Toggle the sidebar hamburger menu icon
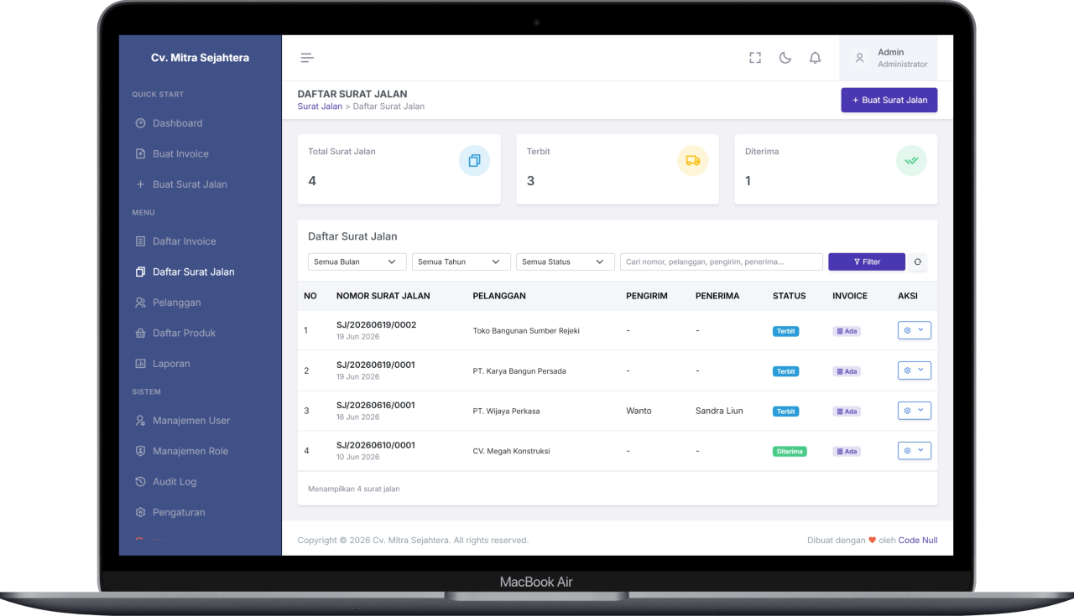Screen dimensions: 1074x616 pyautogui.click(x=307, y=58)
